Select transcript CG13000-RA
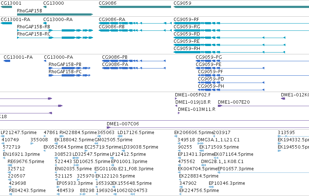Image resolution: width=309 pixels, height=196 pixels. (58, 20)
